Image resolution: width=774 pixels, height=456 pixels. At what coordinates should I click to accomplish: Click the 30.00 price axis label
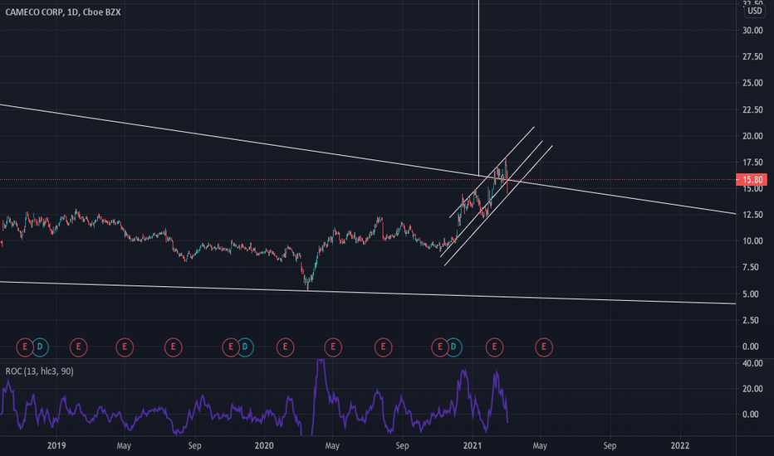pyautogui.click(x=752, y=30)
